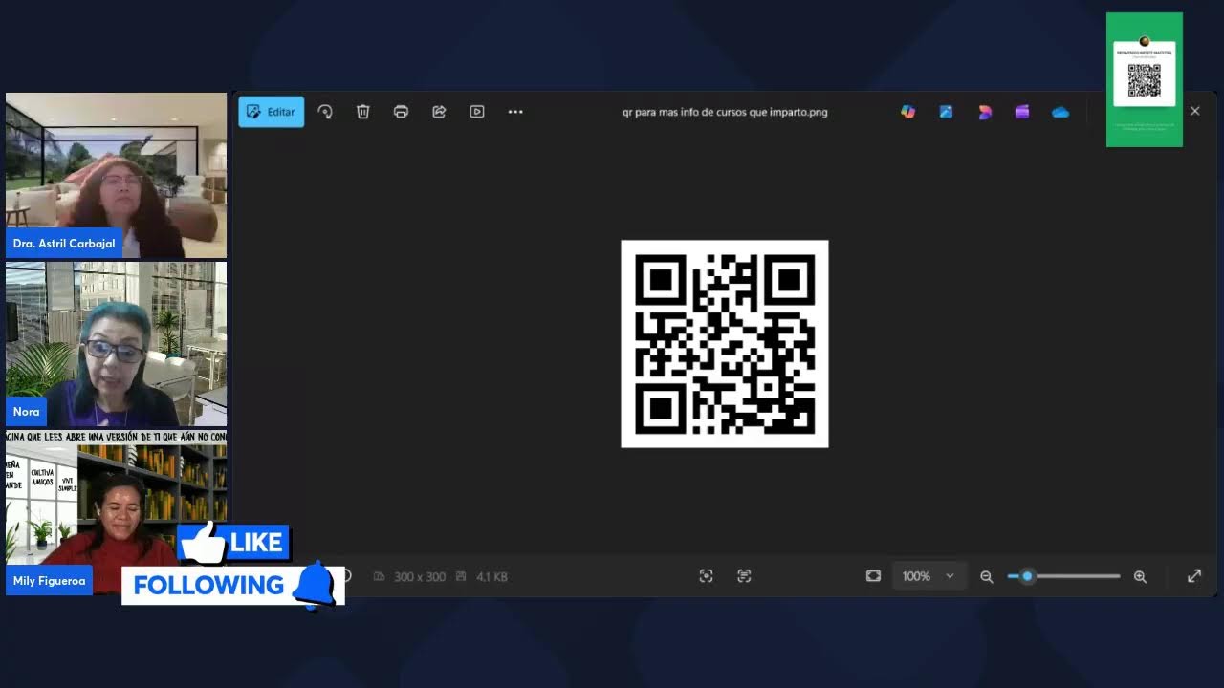The width and height of the screenshot is (1224, 688).
Task: Click the zoom slider handle
Action: (1027, 576)
